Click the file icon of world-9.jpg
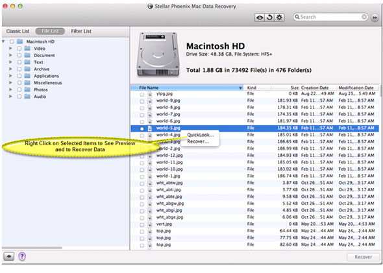The height and width of the screenshot is (273, 383). coord(150,101)
